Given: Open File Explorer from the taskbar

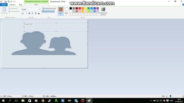Looking at the screenshot, I should pyautogui.click(x=23, y=100).
